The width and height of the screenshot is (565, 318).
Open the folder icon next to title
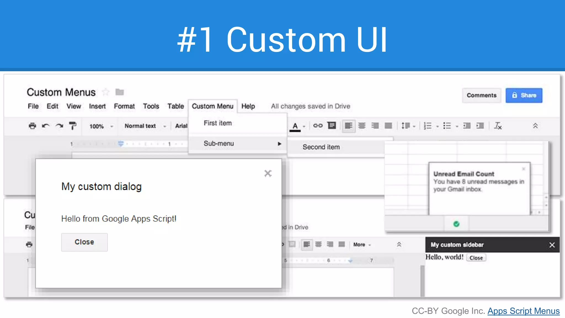[x=119, y=92]
